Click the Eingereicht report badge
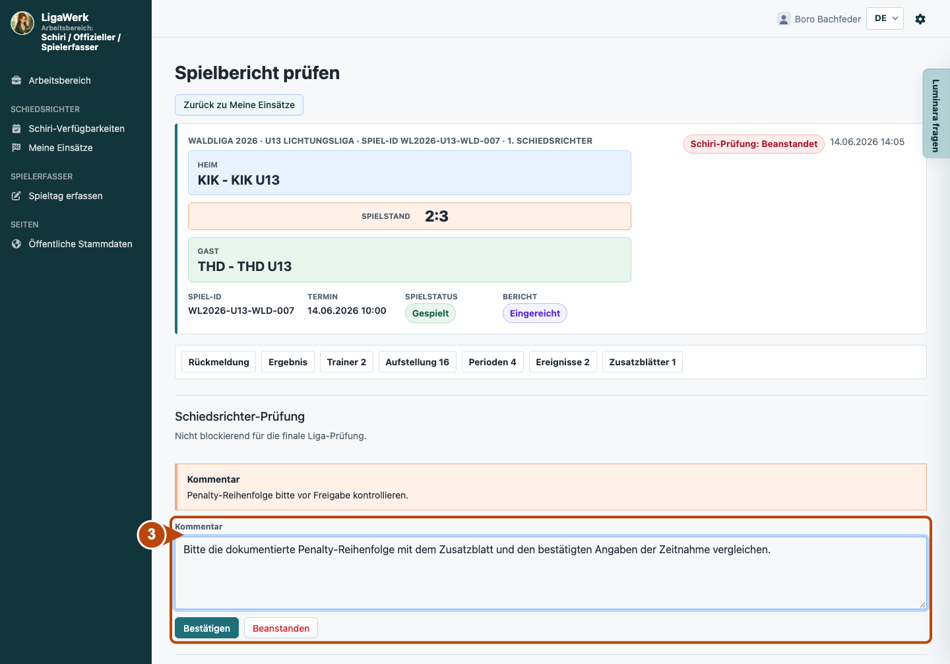 [x=535, y=313]
